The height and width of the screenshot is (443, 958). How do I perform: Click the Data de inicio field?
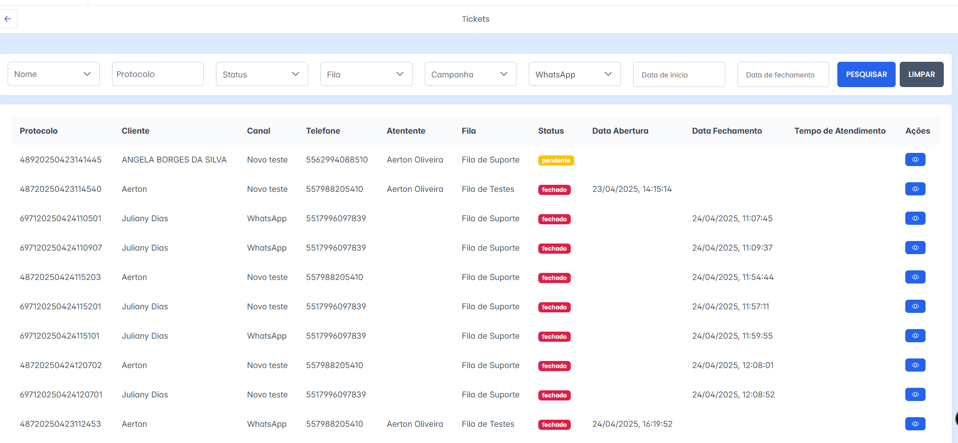[x=679, y=74]
